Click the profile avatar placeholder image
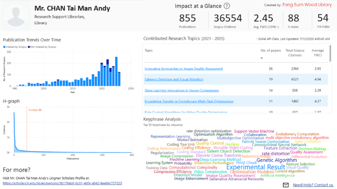 point(16,16)
